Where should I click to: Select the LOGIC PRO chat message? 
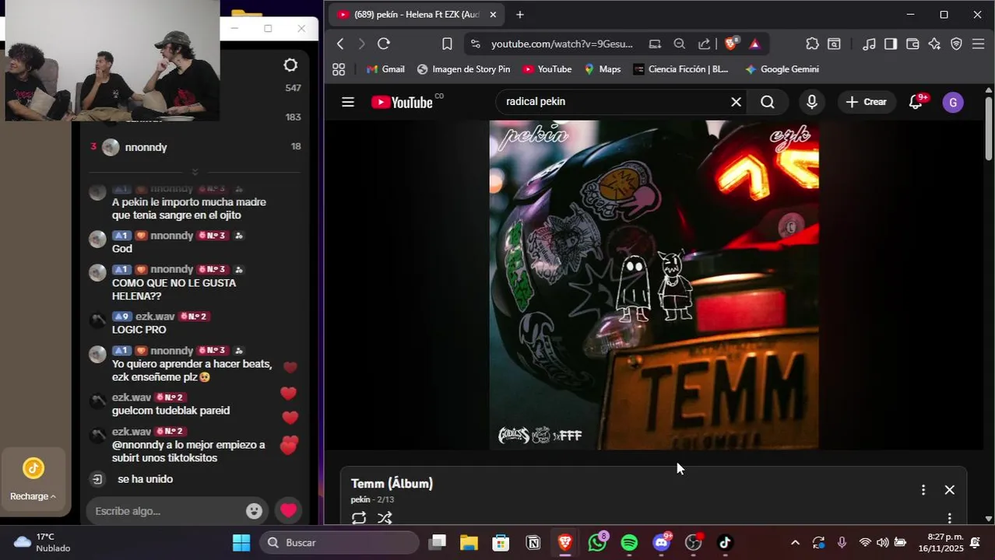pos(139,330)
